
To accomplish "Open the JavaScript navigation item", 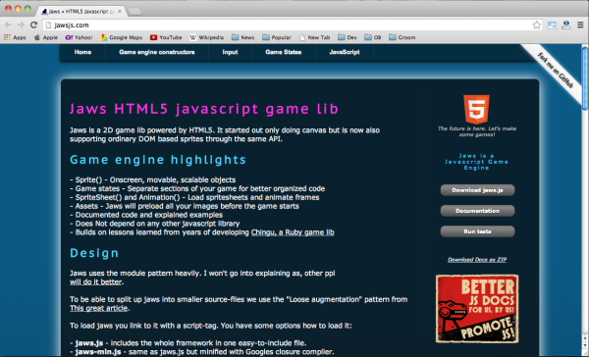I will [345, 52].
